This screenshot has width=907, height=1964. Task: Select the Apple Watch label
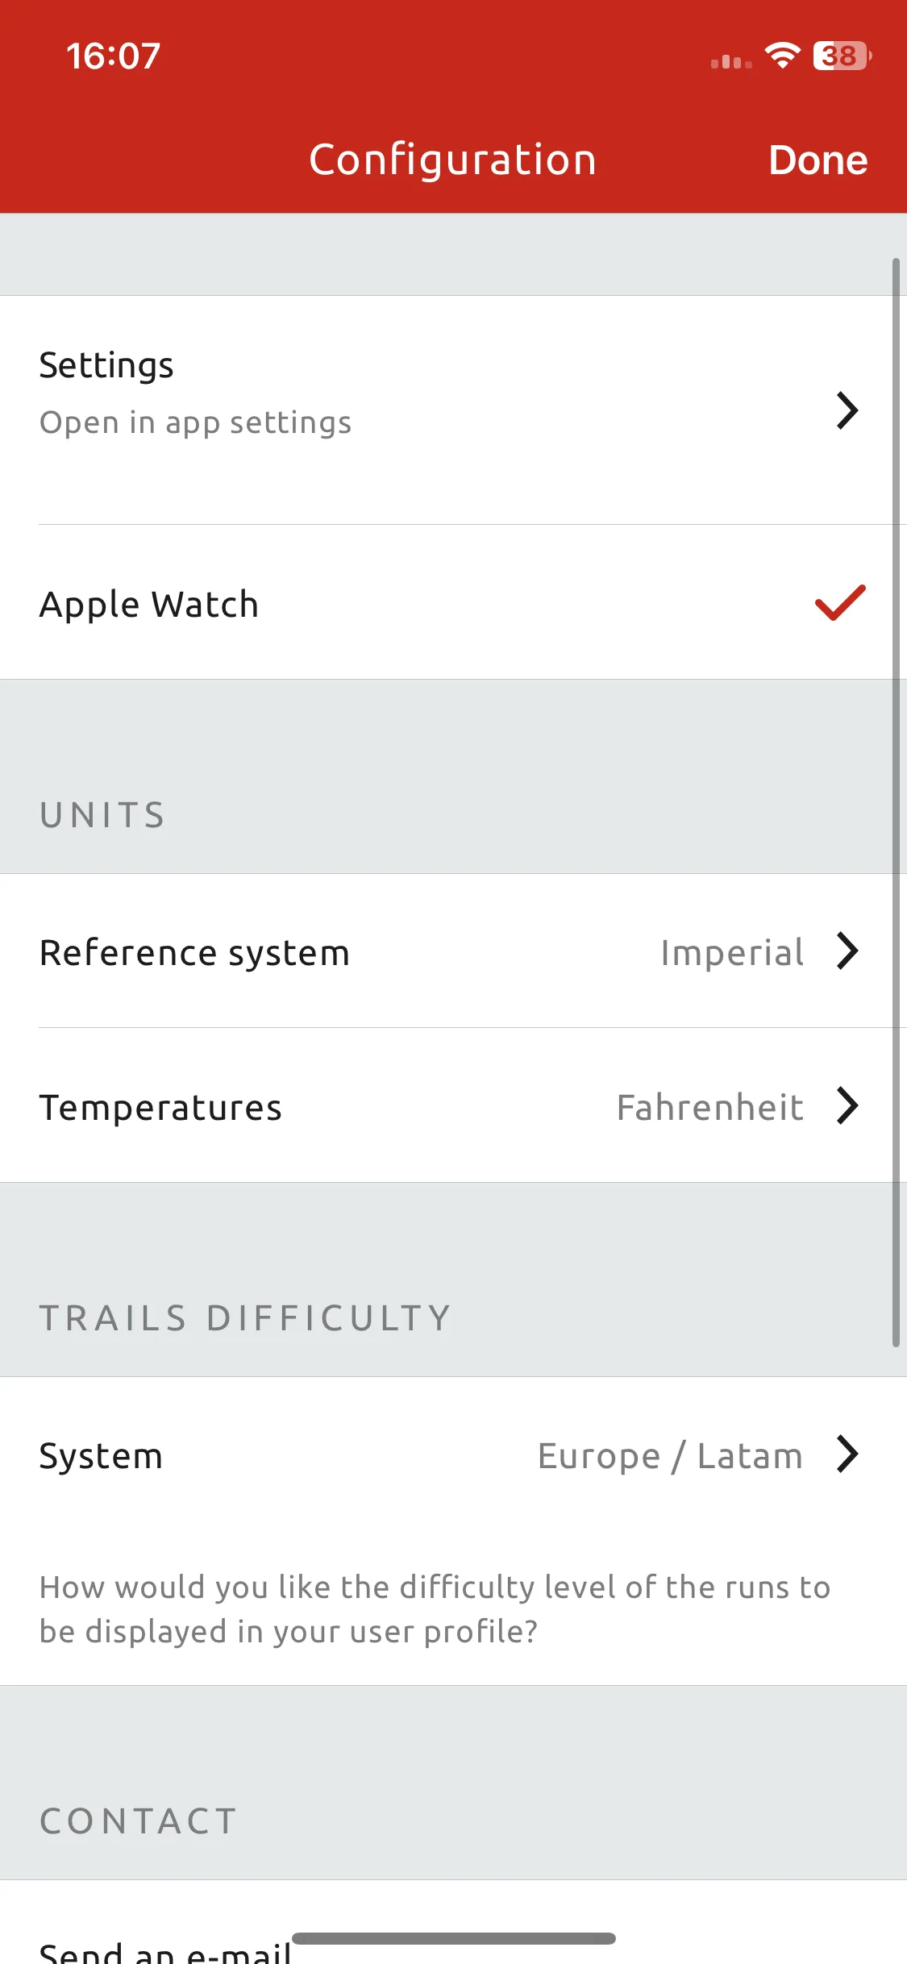coord(149,604)
